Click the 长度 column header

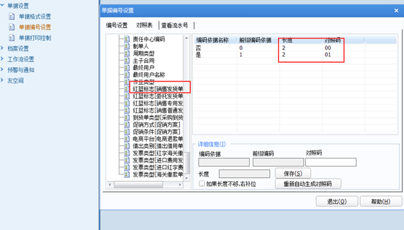[x=301, y=40]
